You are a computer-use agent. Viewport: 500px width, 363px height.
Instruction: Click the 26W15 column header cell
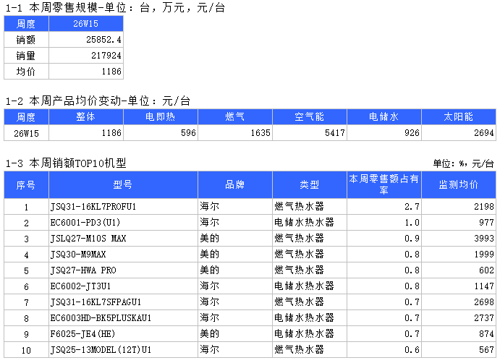pyautogui.click(x=86, y=24)
